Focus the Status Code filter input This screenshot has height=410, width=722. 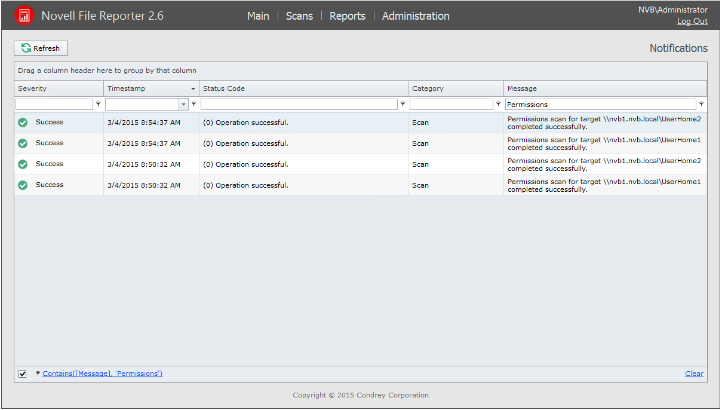tap(299, 105)
